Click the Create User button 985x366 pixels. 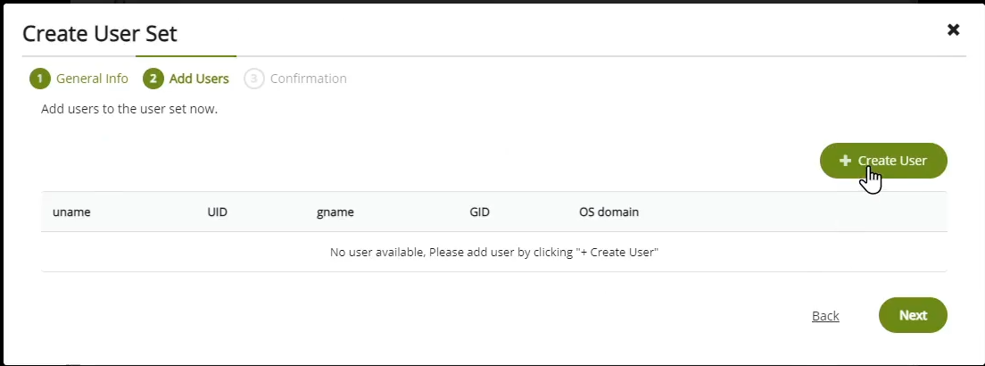click(x=883, y=161)
